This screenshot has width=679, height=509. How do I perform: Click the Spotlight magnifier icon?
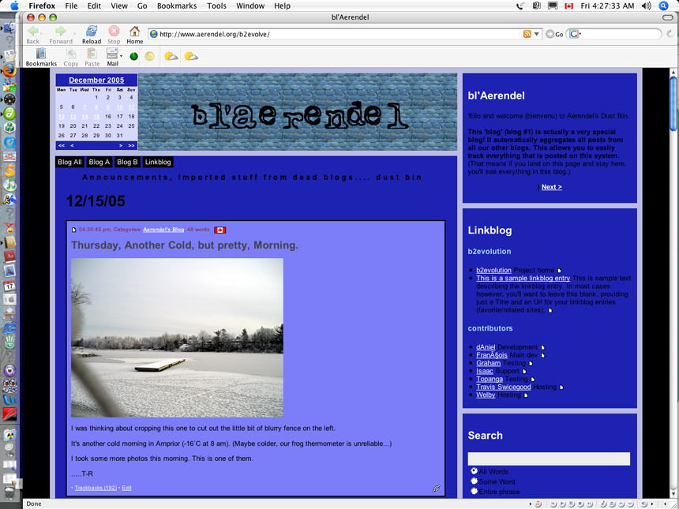[x=664, y=6]
